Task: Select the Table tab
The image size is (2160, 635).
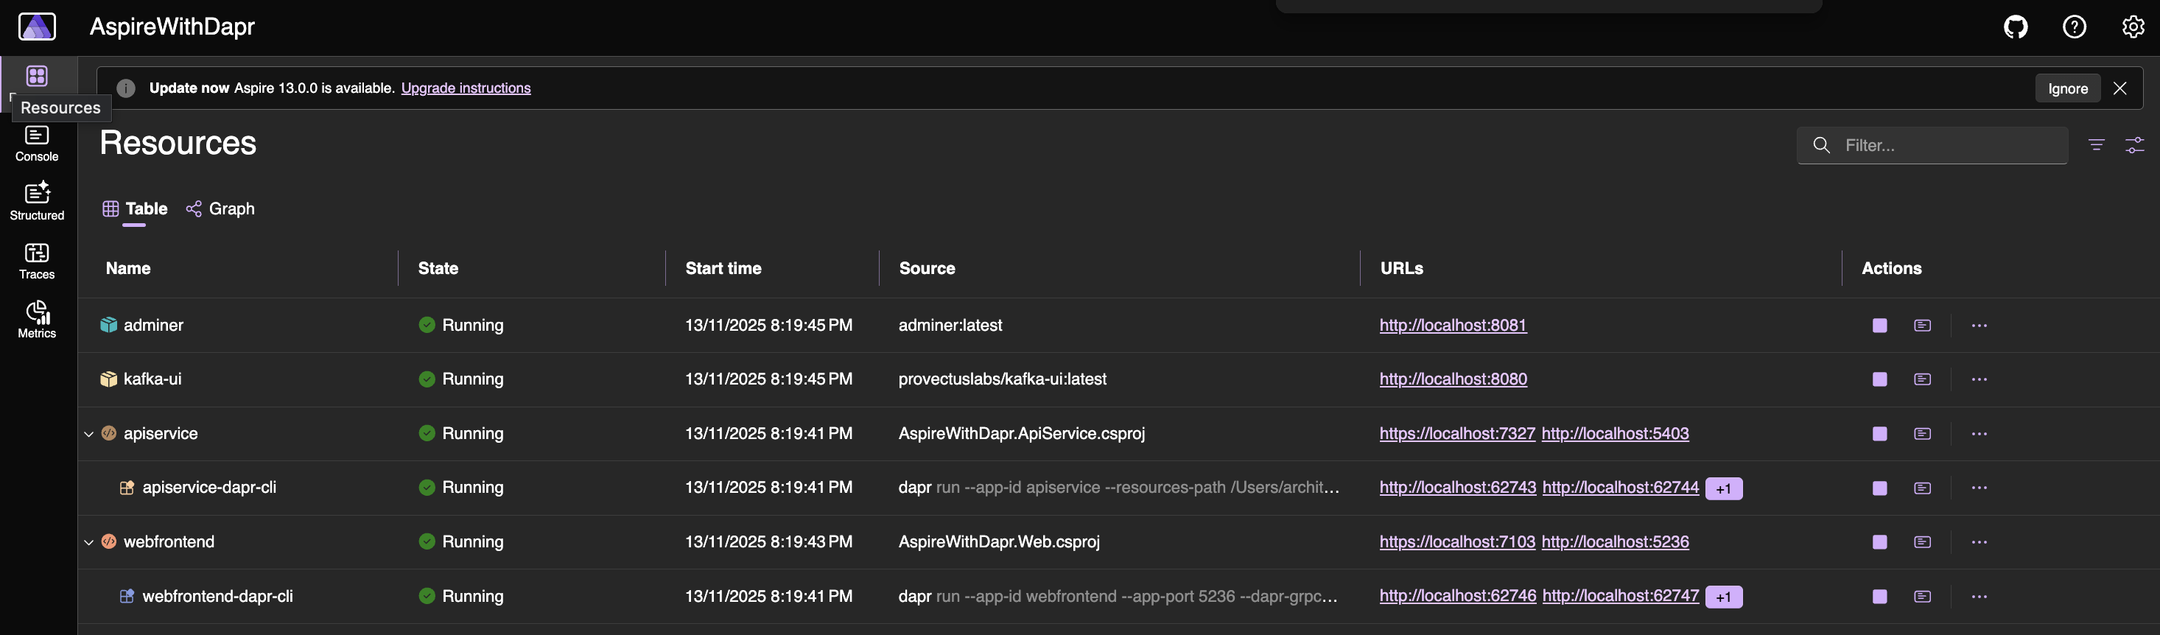Action: coord(135,209)
